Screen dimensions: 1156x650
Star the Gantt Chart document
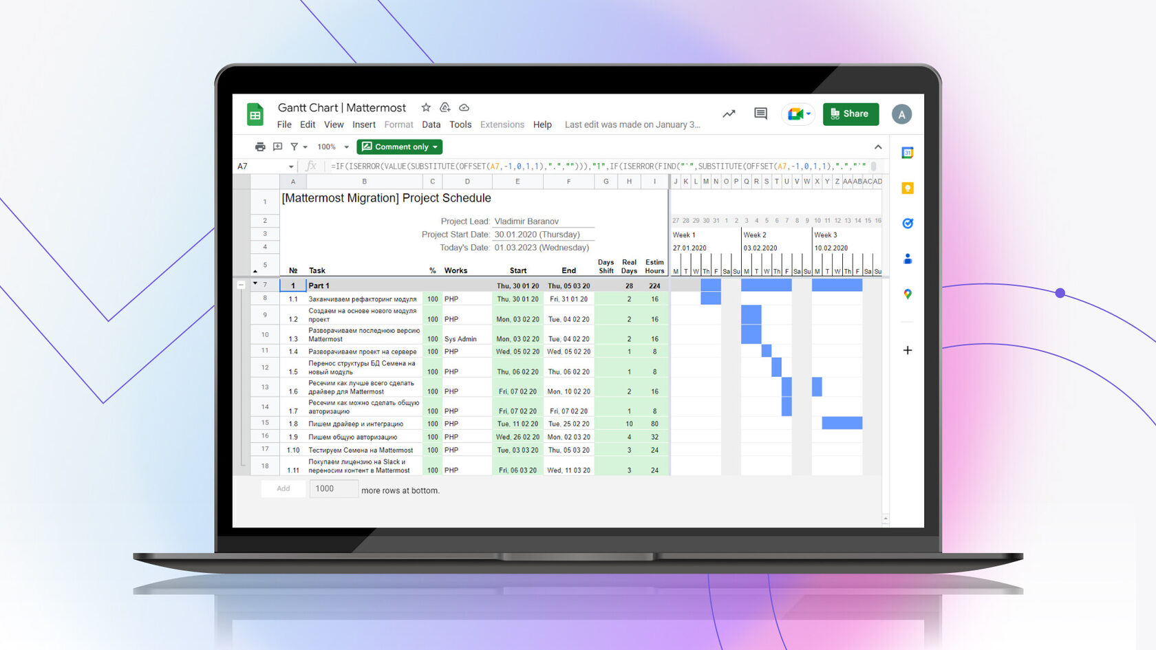[426, 107]
